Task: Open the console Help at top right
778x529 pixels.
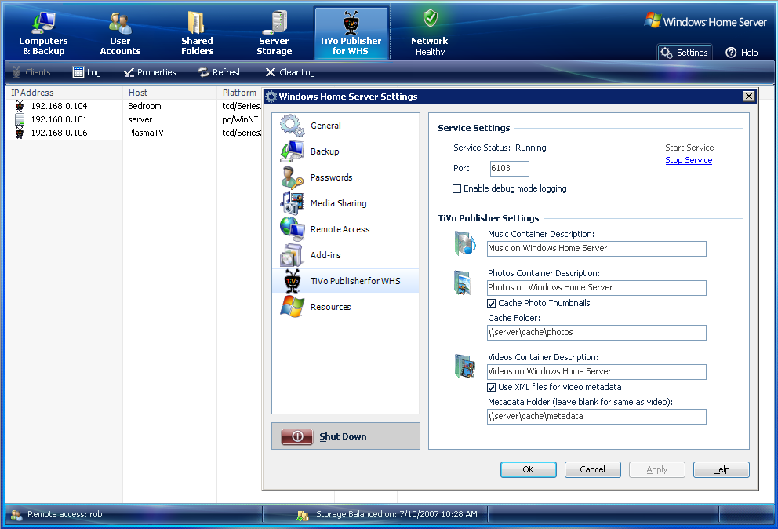Action: click(x=742, y=53)
